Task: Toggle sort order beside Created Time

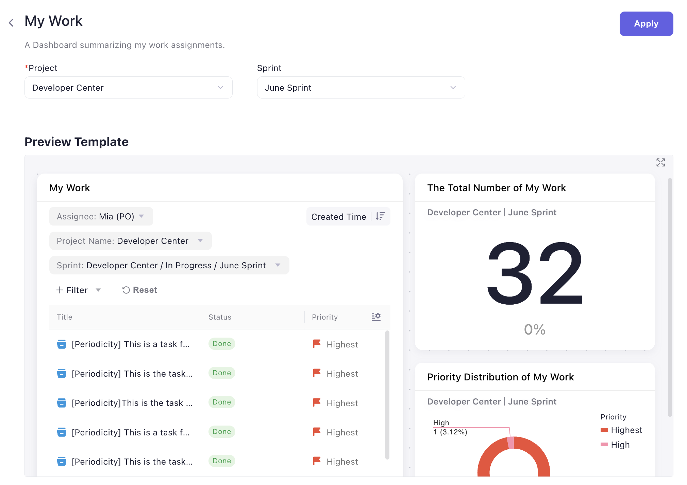Action: click(x=380, y=216)
